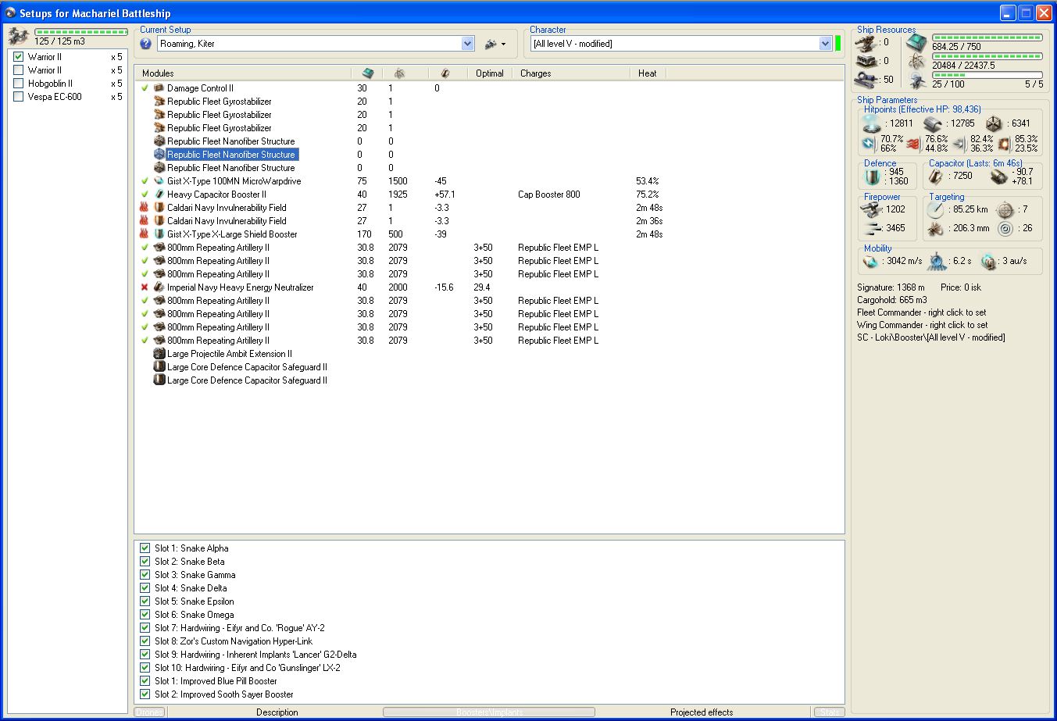Screen dimensions: 1057x721
Task: Select Large Projectile Ambit Extension II rig row
Action: pos(229,354)
